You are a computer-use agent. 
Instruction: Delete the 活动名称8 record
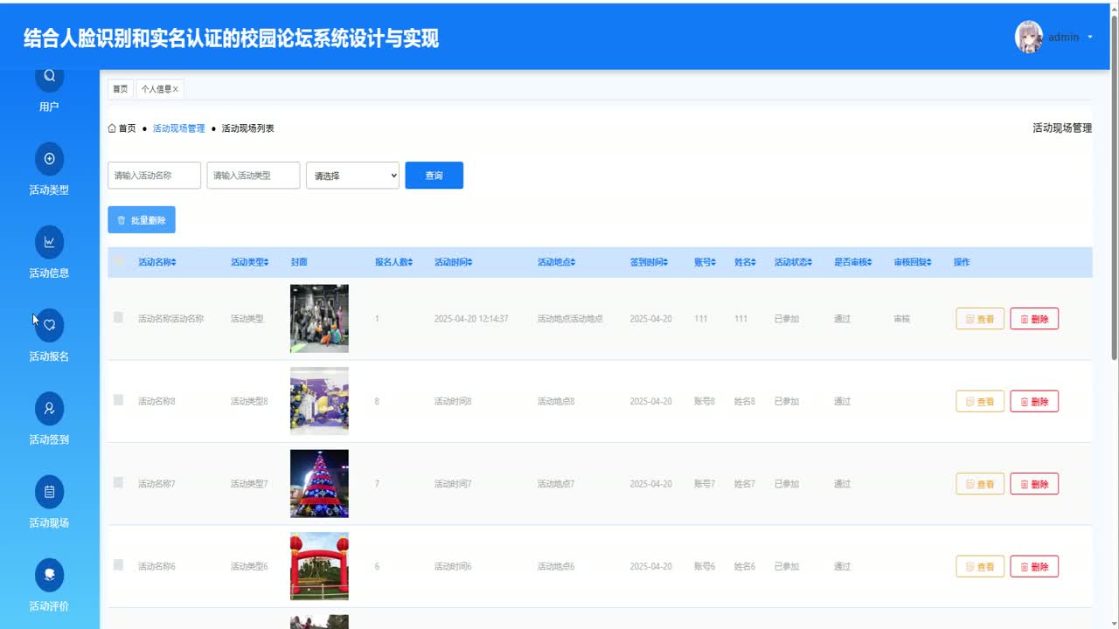click(x=1034, y=402)
